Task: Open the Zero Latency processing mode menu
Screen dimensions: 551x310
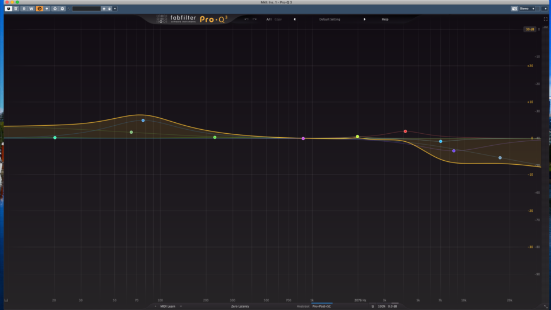Action: pyautogui.click(x=240, y=307)
